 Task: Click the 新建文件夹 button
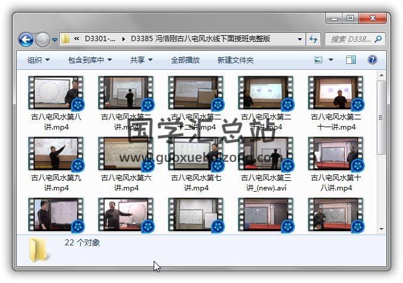[235, 60]
